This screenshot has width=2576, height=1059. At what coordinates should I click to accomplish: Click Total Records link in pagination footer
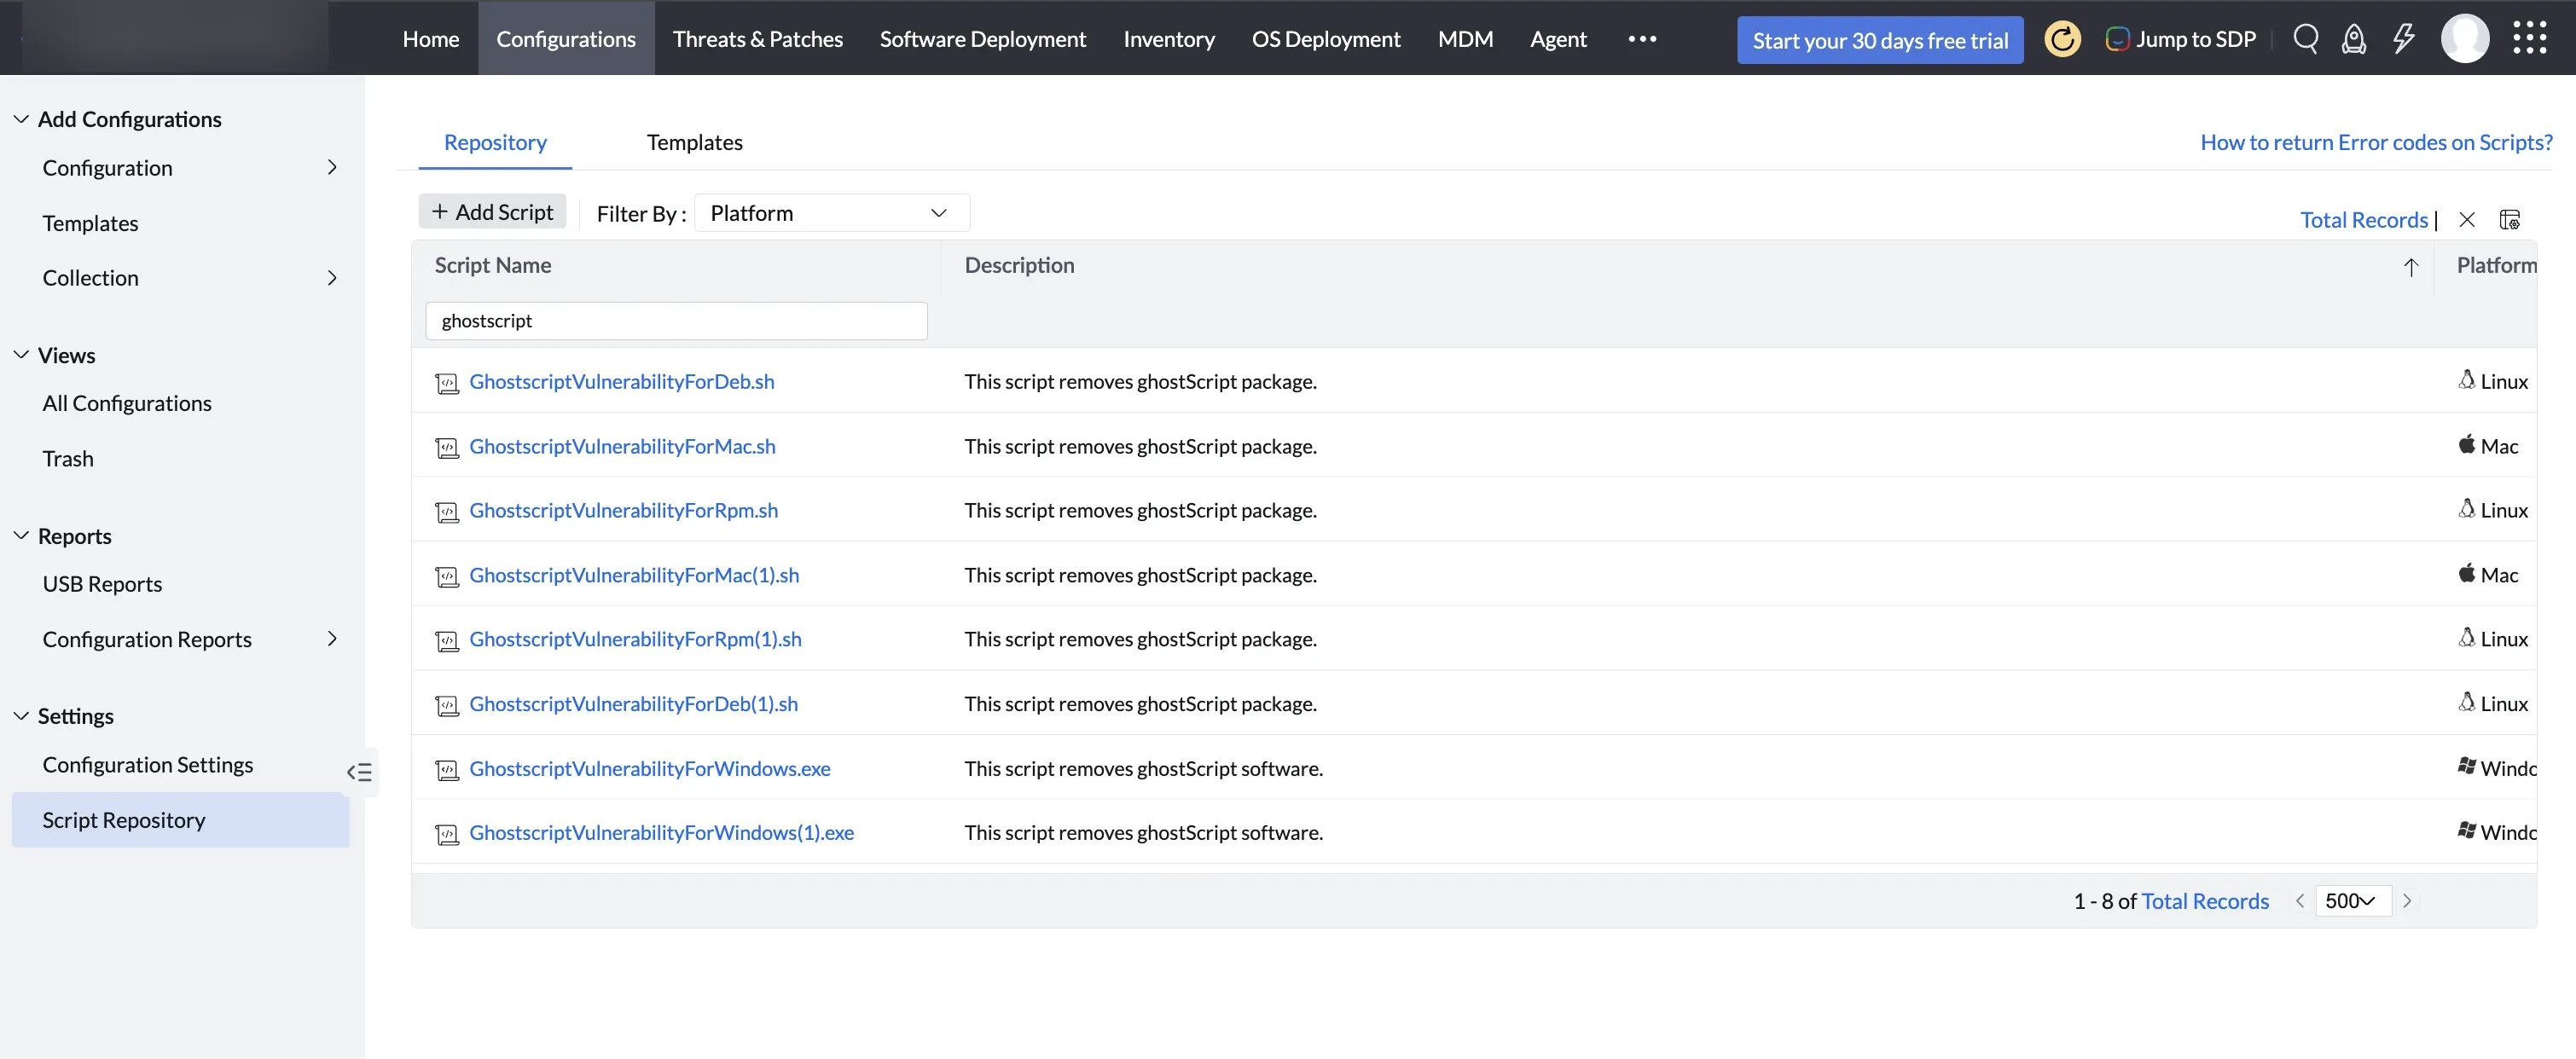pyautogui.click(x=2204, y=901)
